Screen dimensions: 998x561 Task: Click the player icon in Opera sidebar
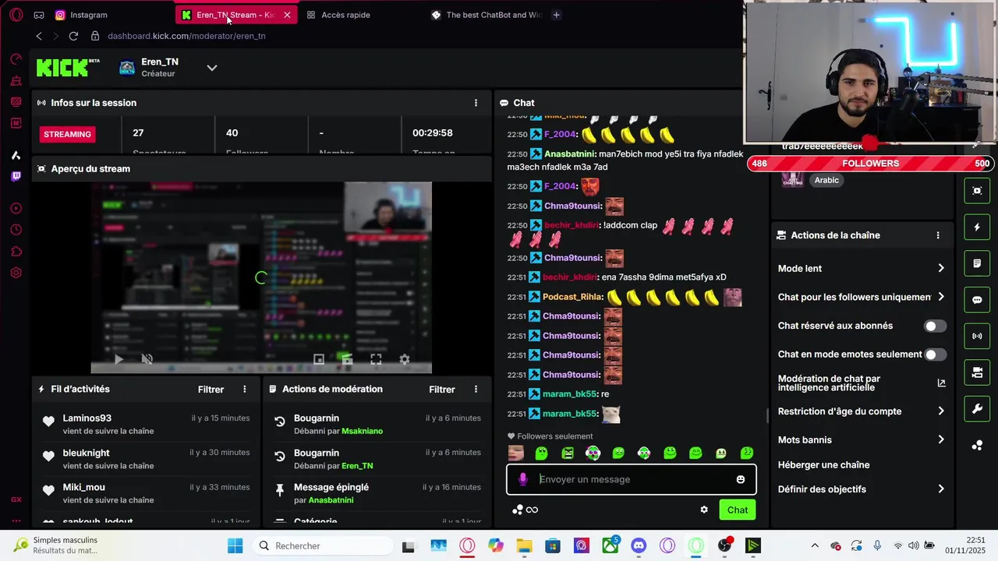tap(16, 208)
